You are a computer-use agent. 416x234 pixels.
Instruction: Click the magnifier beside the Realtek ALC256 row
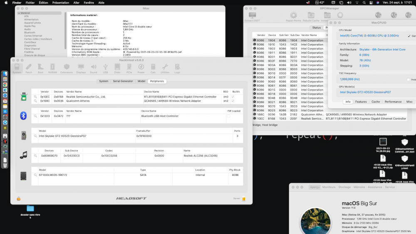click(35, 156)
